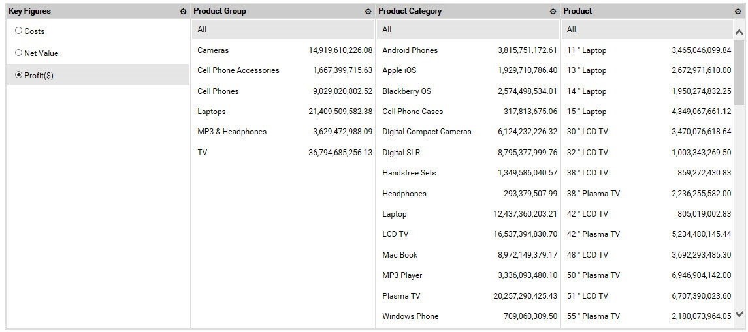Select the Net Value radio button
Viewport: 748px width, 332px height.
[x=18, y=53]
